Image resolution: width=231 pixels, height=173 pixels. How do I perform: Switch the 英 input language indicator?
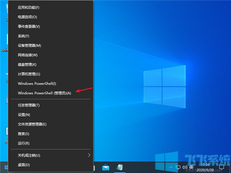(191, 168)
